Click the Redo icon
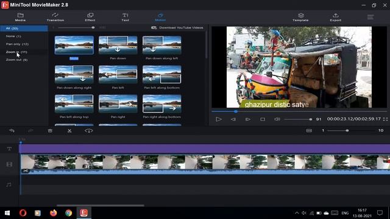 coord(30,131)
